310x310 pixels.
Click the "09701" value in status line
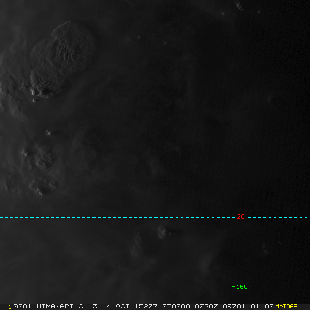[x=234, y=306]
